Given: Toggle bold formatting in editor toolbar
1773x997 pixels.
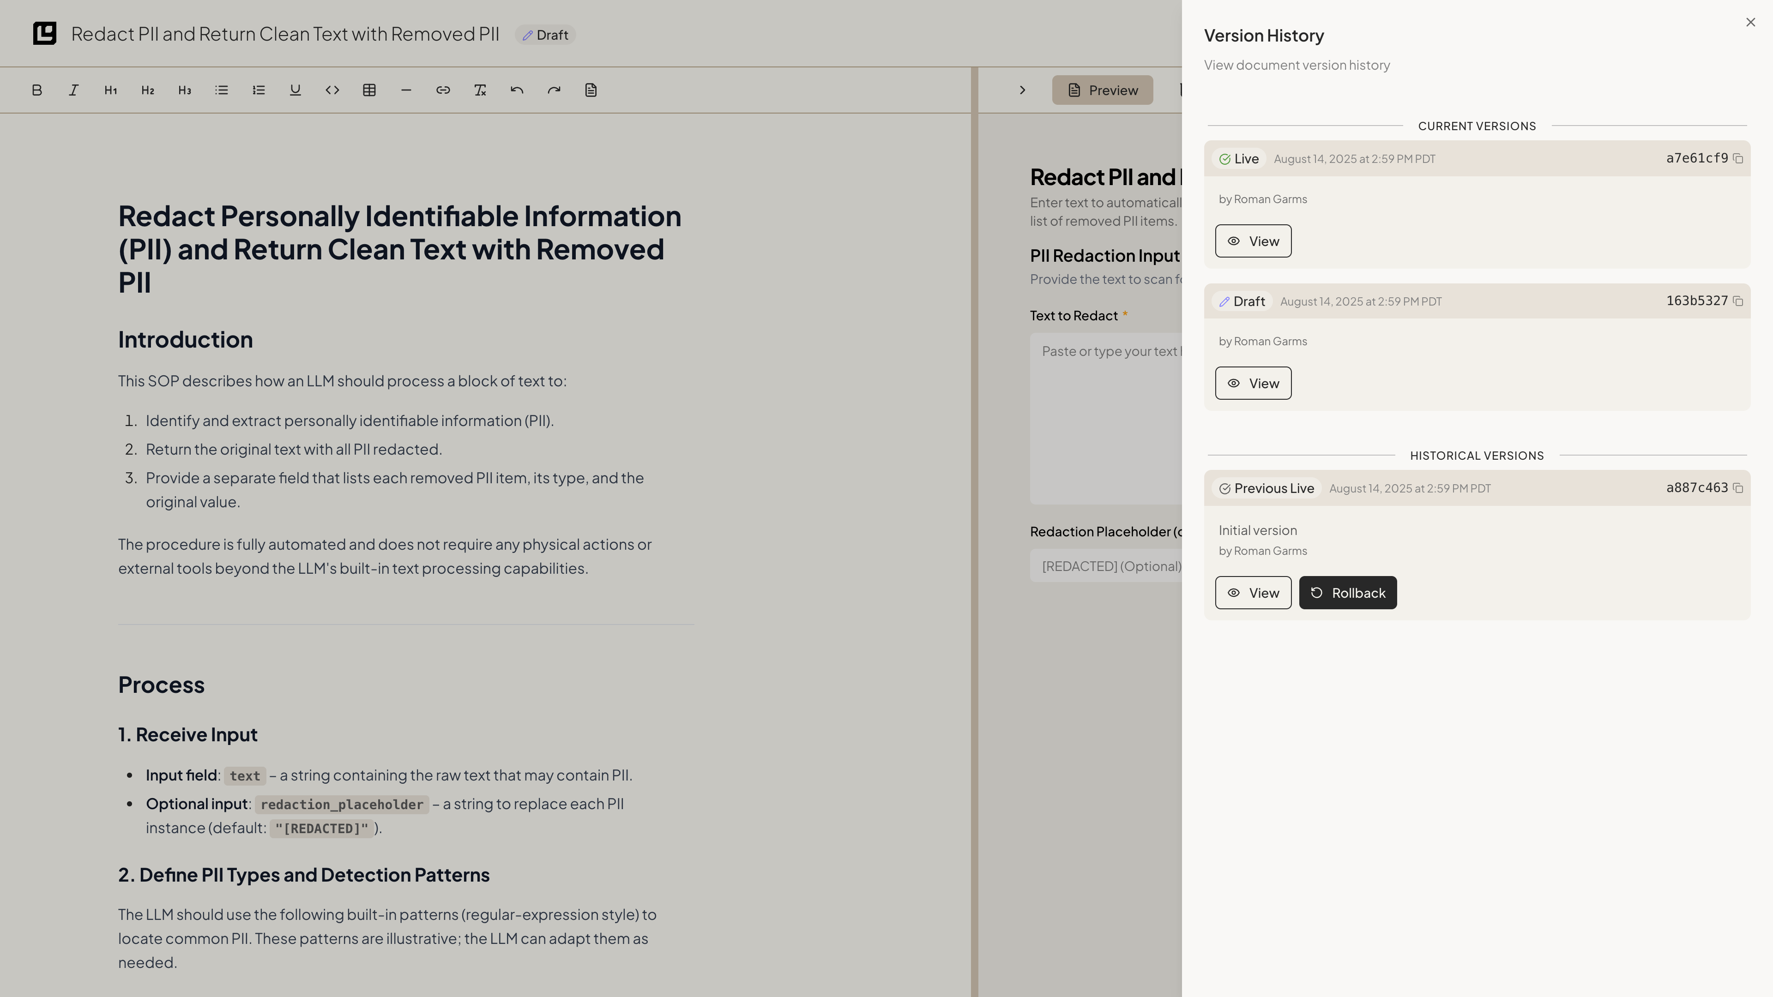Looking at the screenshot, I should click(37, 90).
